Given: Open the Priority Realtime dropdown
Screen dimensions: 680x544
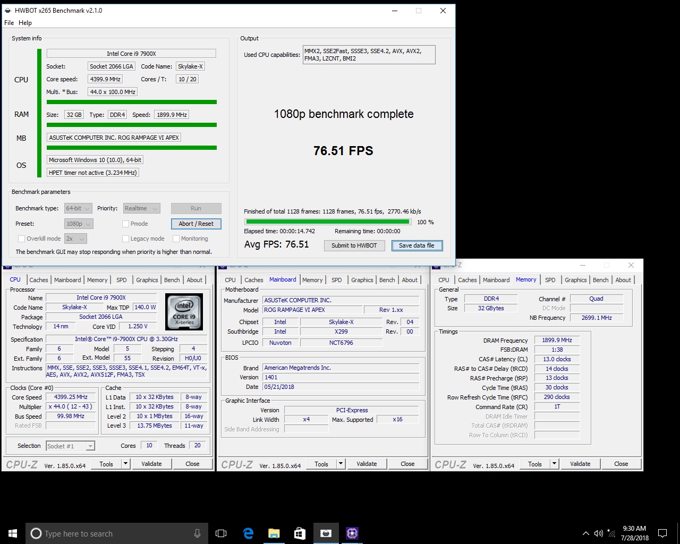Looking at the screenshot, I should point(141,208).
